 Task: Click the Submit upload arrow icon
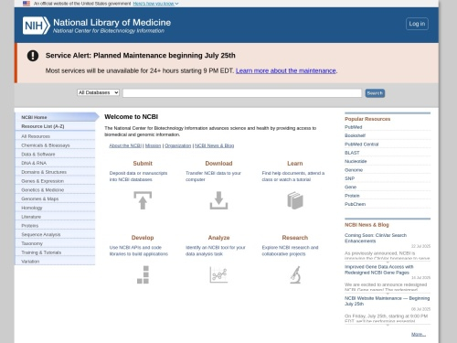[x=143, y=200]
